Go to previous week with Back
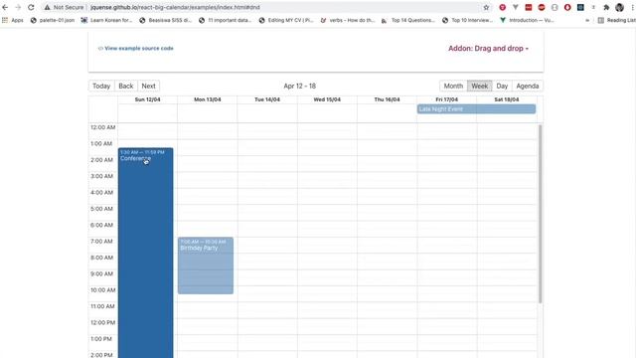Screen dimensions: 636x358 [126, 87]
